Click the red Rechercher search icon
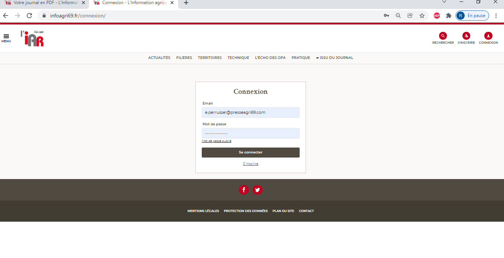Image resolution: width=504 pixels, height=258 pixels. click(443, 36)
